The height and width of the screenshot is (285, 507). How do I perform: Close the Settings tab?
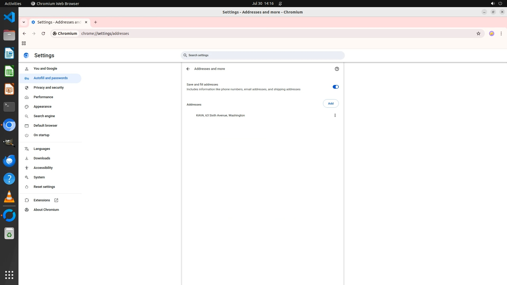tap(86, 22)
